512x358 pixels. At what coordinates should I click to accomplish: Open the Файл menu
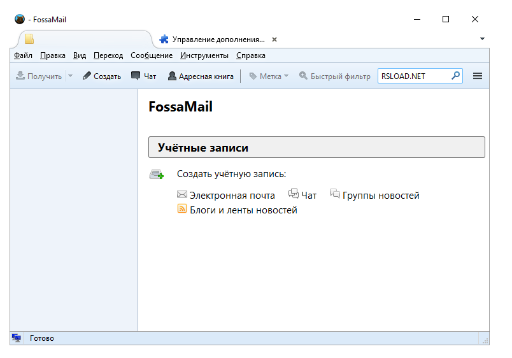(x=23, y=56)
